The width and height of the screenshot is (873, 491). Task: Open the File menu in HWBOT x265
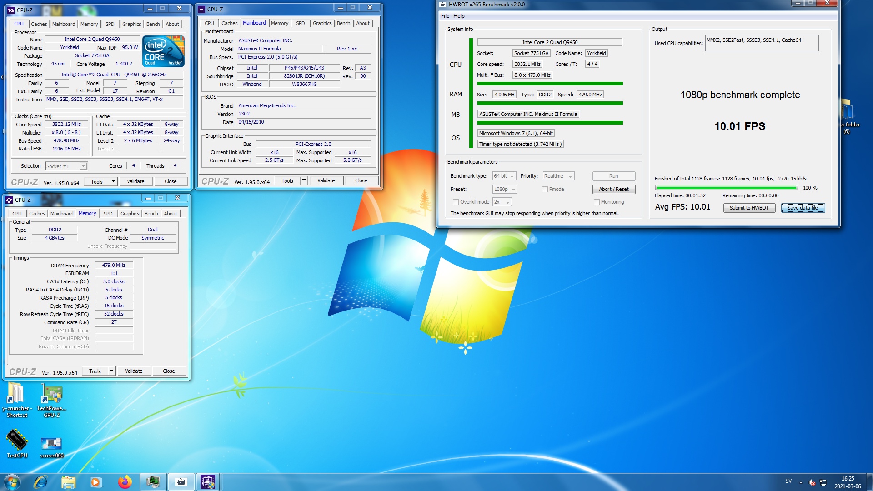[x=445, y=16]
